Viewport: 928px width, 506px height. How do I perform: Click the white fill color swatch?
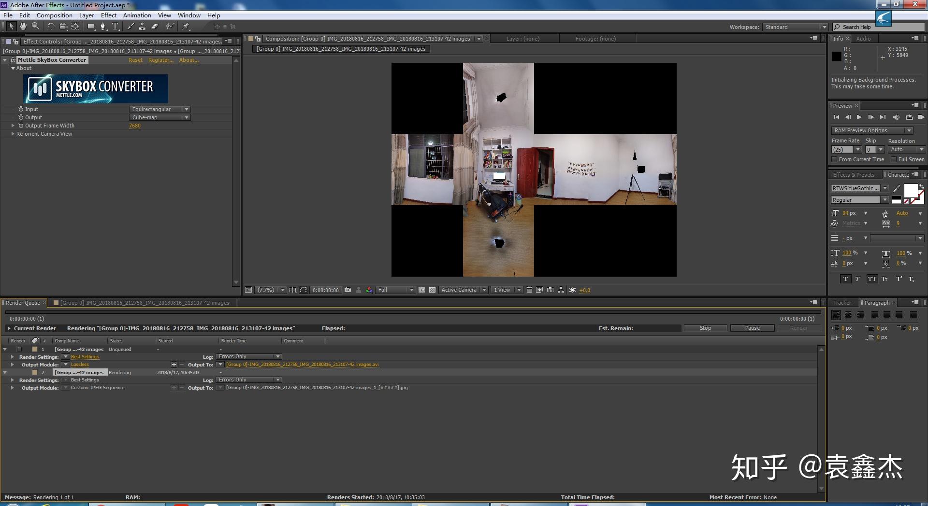pos(910,191)
